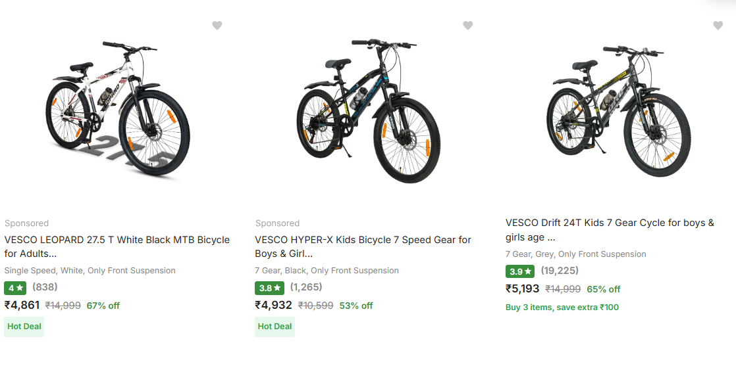736x366 pixels.
Task: Open VESCO HYPER-X Kids Bicycle title link
Action: pyautogui.click(x=363, y=246)
